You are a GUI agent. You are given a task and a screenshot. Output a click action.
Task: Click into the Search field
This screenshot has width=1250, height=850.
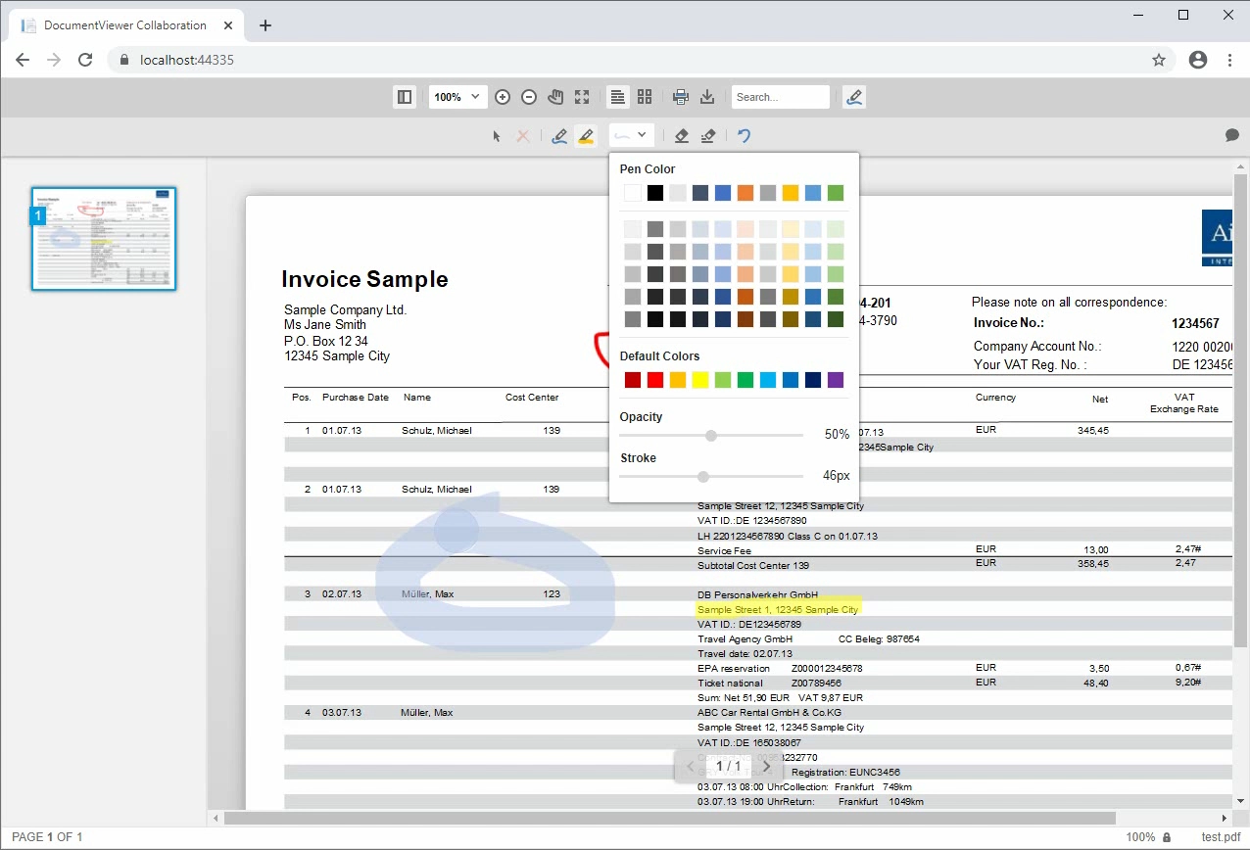[x=781, y=97]
